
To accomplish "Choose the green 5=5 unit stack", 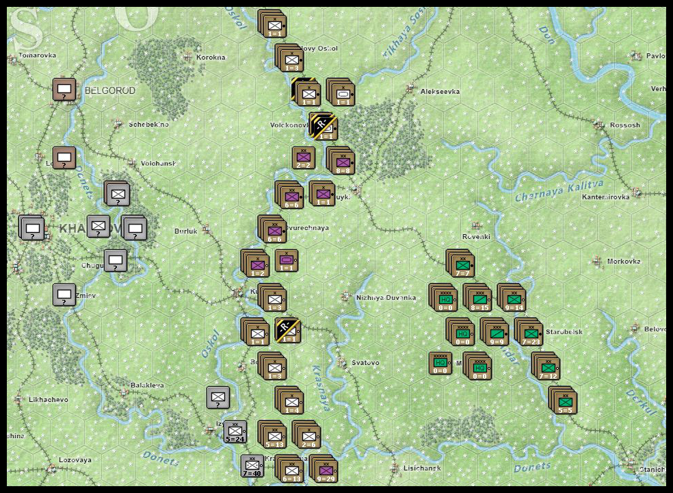I will pyautogui.click(x=563, y=401).
